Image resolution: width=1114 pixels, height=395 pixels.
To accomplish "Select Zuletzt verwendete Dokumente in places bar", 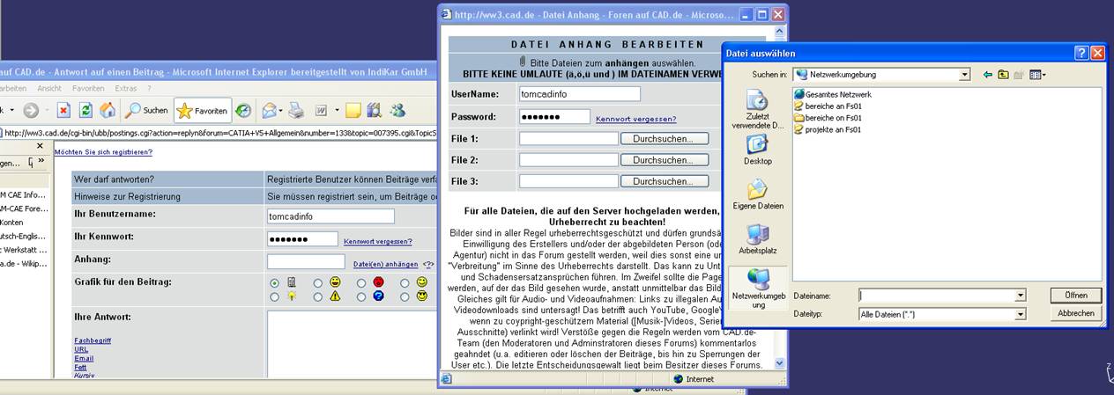I will coord(758,110).
